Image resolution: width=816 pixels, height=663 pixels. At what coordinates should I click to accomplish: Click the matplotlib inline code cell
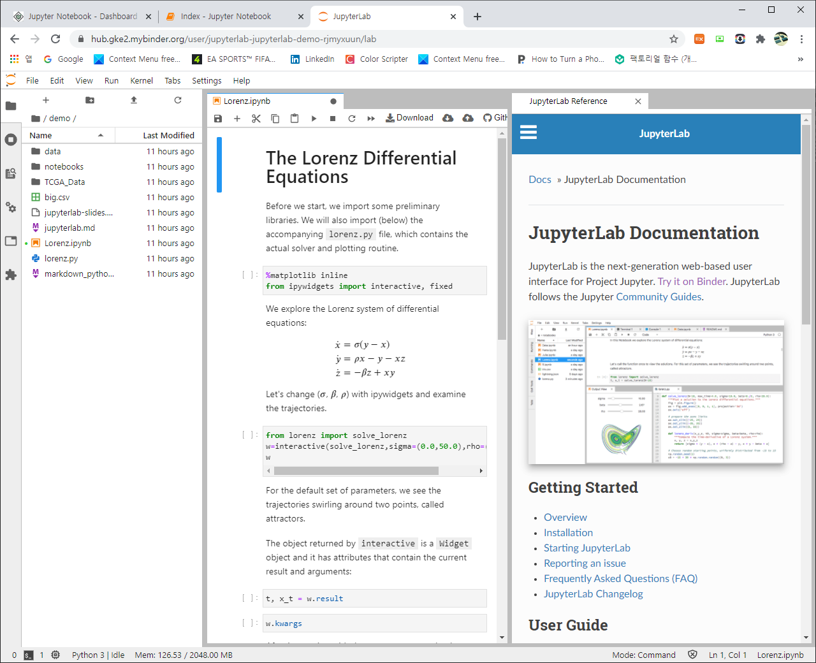point(375,280)
